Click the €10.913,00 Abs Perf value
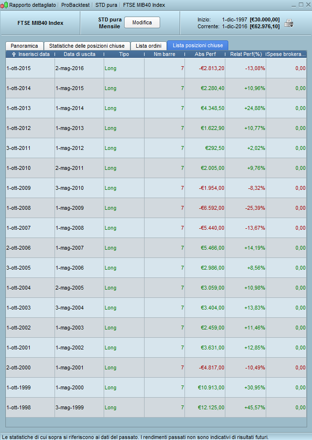Screen dimensions: 312x440 [211, 387]
